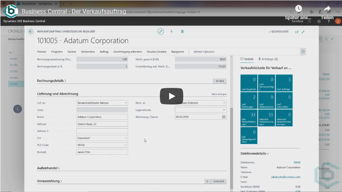Click the jakob.otto@contoso.com email link
342x192 pixels.
[285, 177]
